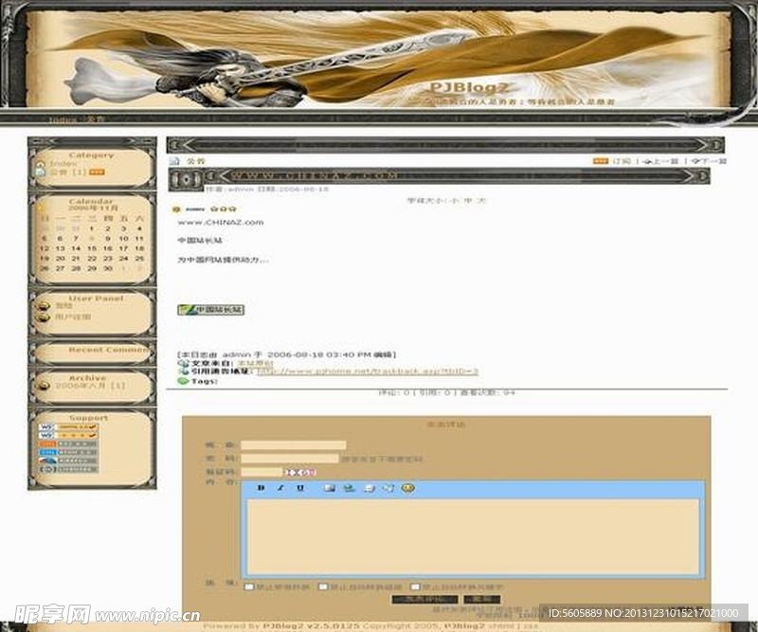758x632 pixels.
Task: Toggle Italic formatting in comment editor
Action: point(280,488)
